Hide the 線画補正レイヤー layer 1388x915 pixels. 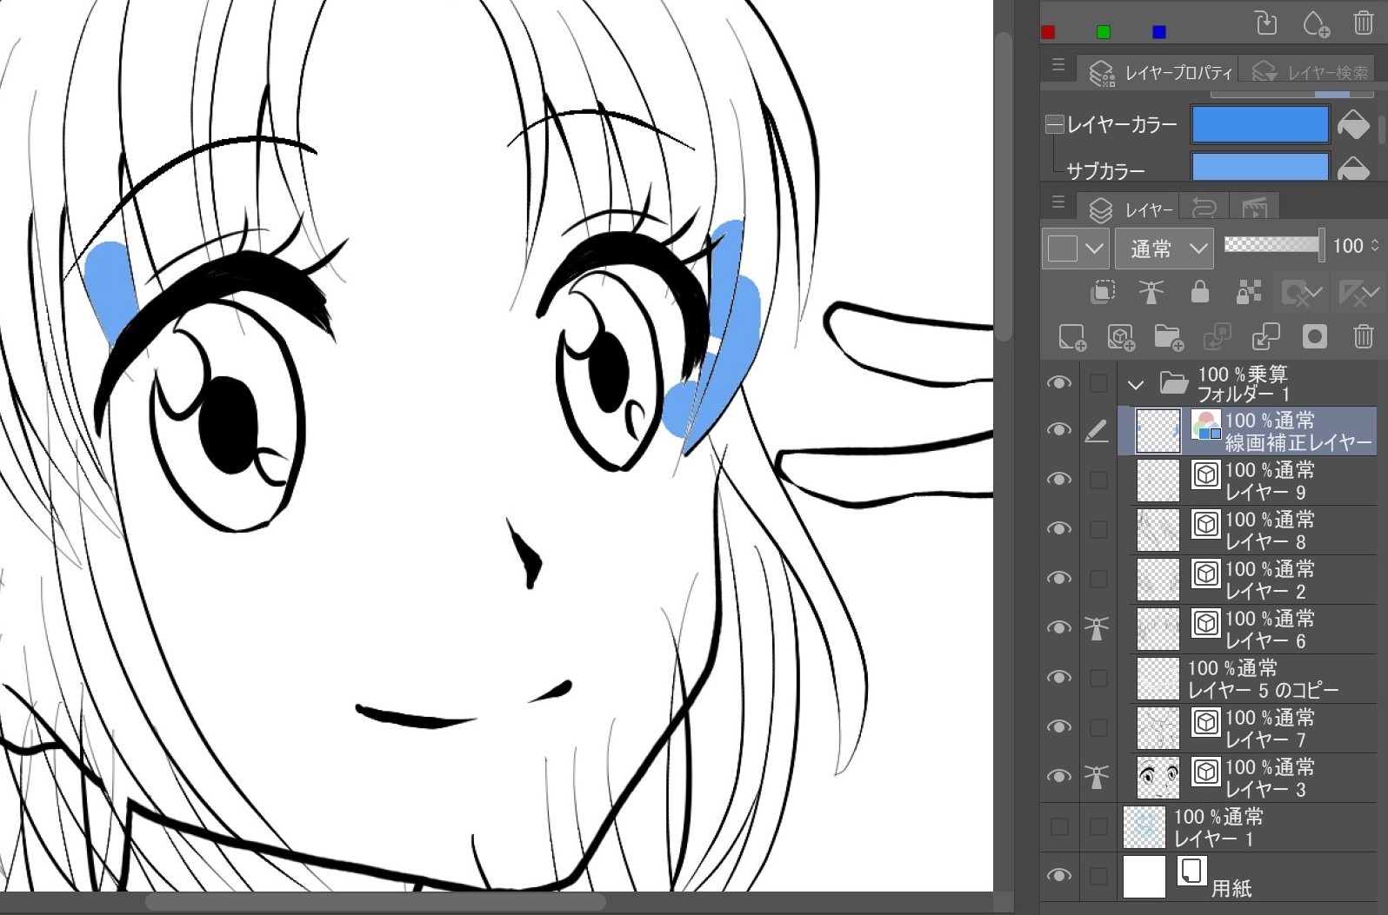(x=1058, y=430)
